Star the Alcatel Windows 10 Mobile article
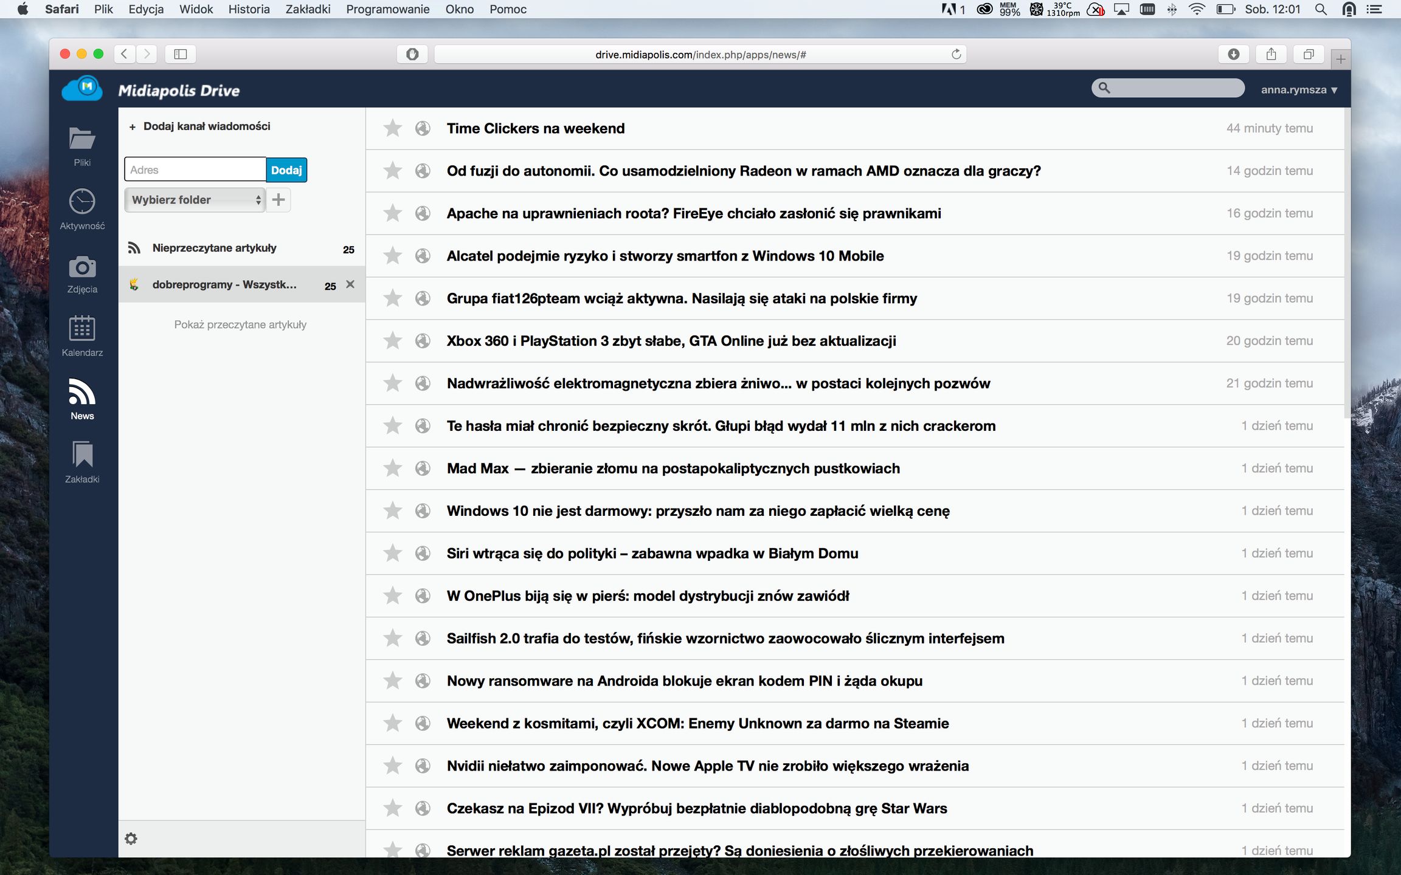Image resolution: width=1401 pixels, height=875 pixels. coord(393,256)
